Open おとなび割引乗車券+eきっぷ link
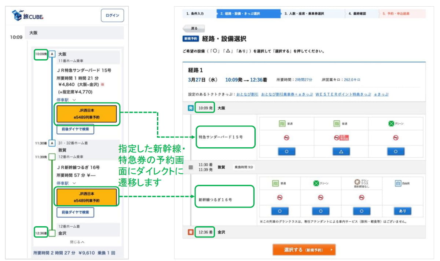440x261 pixels. [287, 94]
